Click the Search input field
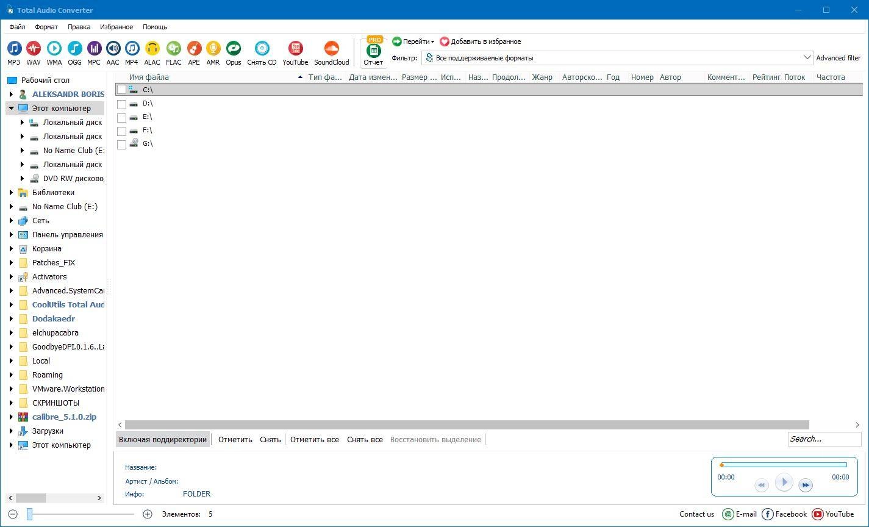The width and height of the screenshot is (869, 527). point(824,439)
